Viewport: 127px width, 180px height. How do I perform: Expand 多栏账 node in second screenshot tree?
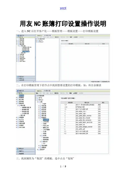(40, 136)
